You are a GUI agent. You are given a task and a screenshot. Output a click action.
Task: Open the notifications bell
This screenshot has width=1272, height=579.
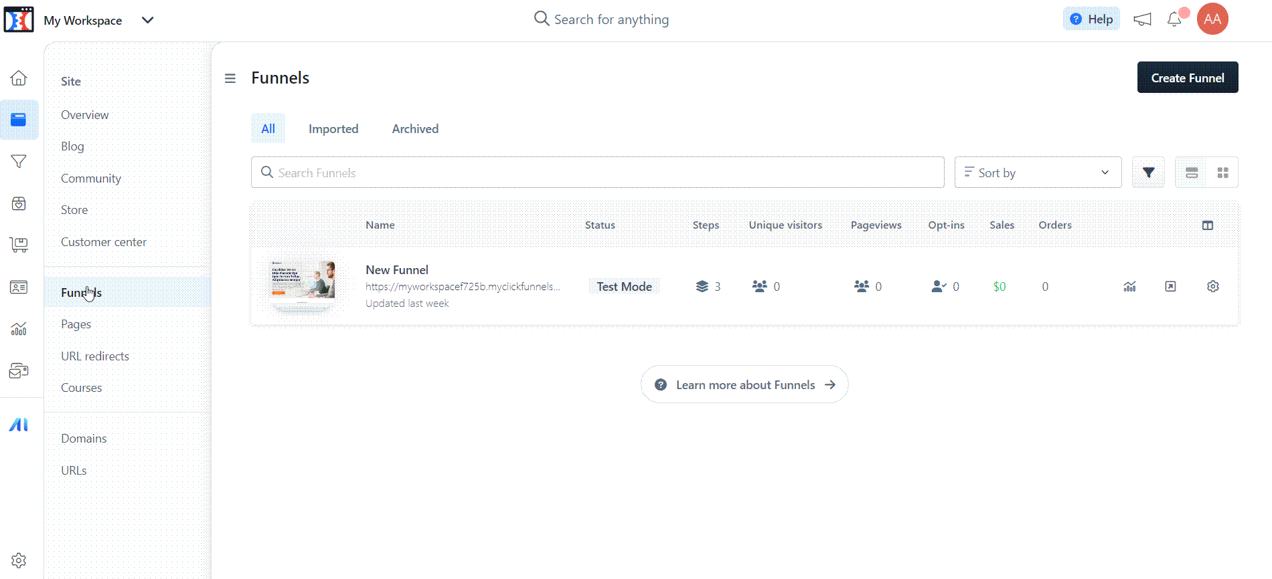[1174, 19]
